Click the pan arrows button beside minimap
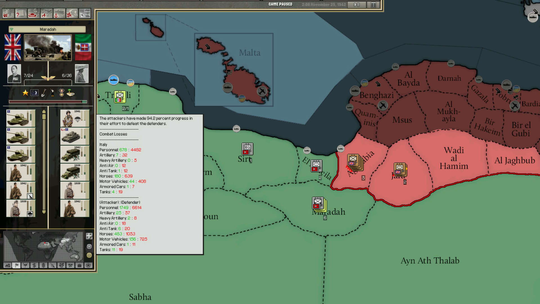Image resolution: width=540 pixels, height=304 pixels. click(89, 236)
